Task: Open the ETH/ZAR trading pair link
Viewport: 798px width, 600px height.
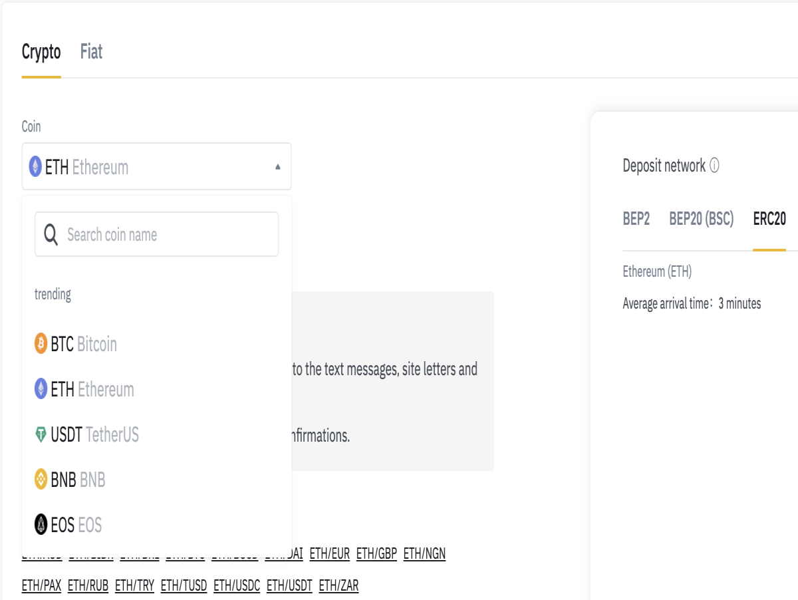Action: point(338,585)
